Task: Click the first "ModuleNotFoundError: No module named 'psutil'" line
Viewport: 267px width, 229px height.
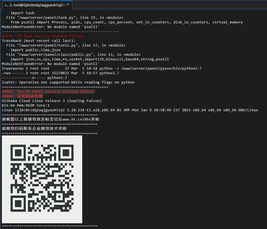Action: tap(50, 27)
